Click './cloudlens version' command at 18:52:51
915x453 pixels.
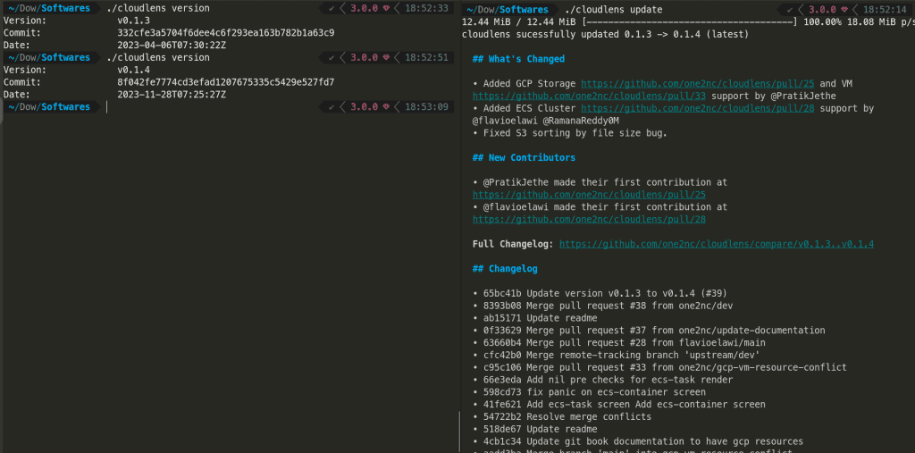(158, 57)
